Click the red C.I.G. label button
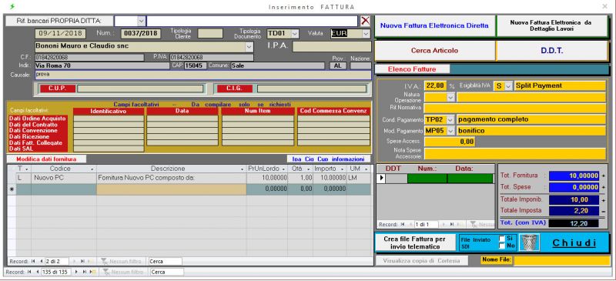Viewport: 616px width, 281px height. pyautogui.click(x=235, y=89)
